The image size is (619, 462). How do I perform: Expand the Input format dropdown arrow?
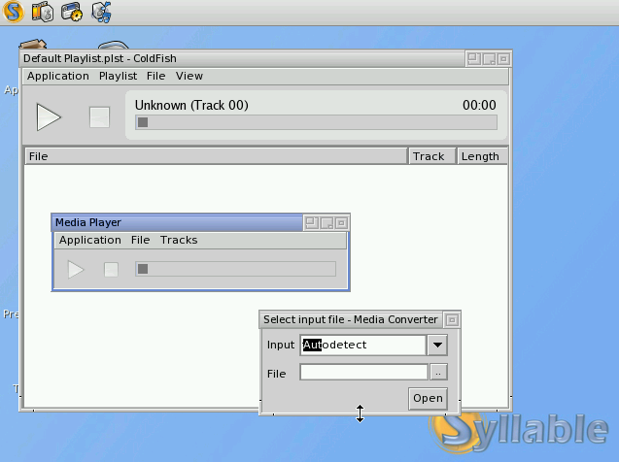[437, 345]
